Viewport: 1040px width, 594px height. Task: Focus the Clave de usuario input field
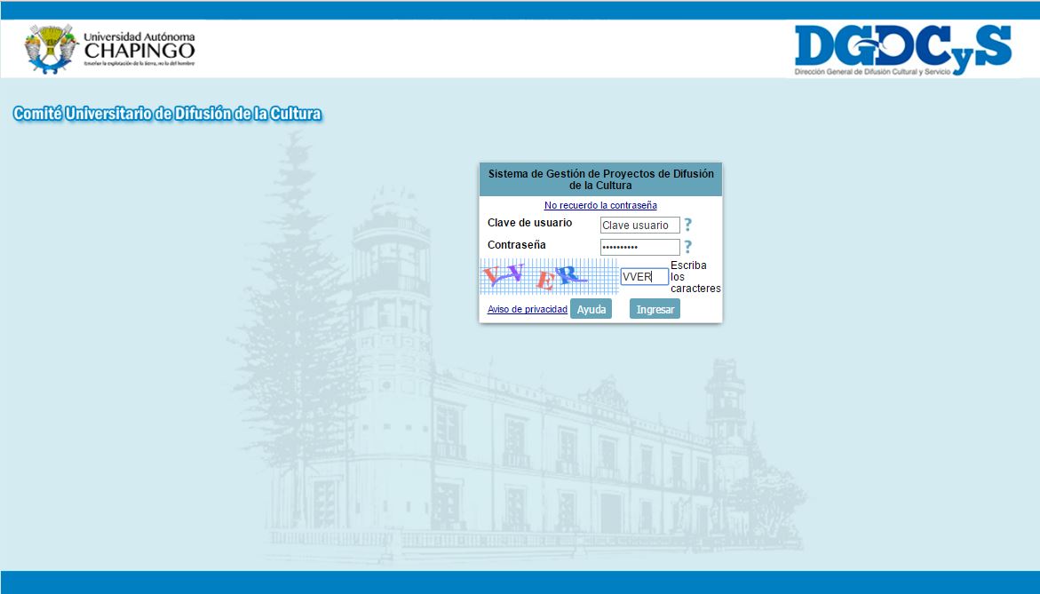coord(639,226)
